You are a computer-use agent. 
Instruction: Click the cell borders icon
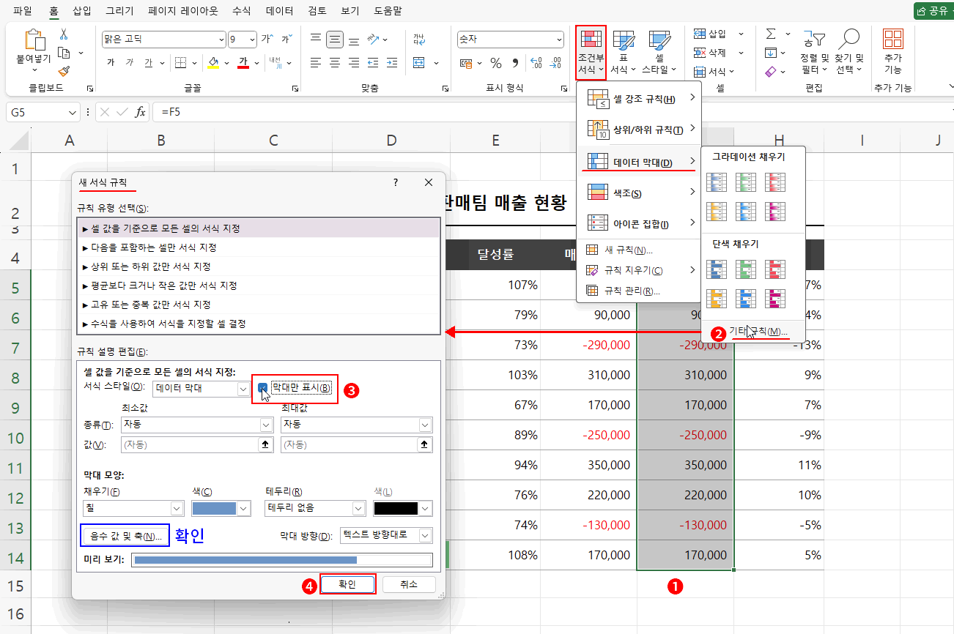(x=180, y=62)
